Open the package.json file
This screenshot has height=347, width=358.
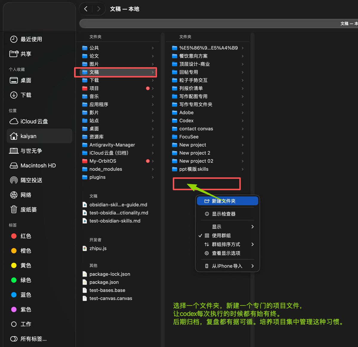click(104, 282)
